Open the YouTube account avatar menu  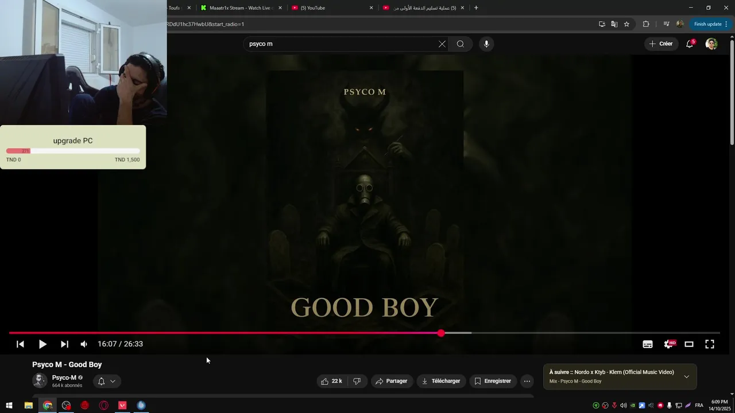point(711,44)
